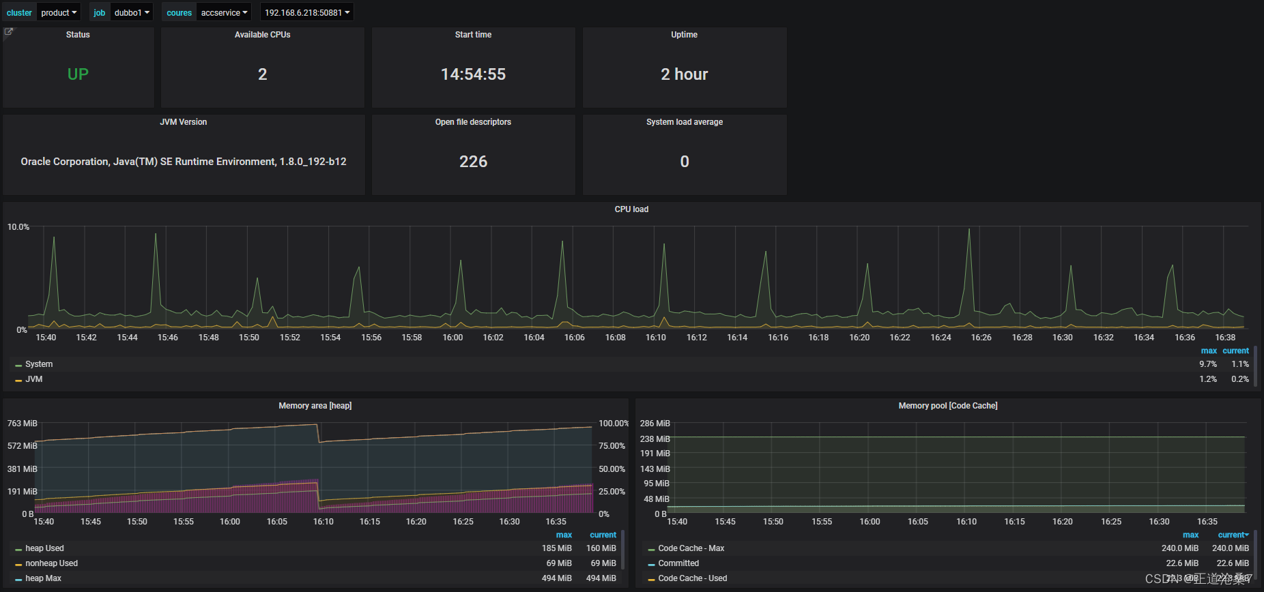Open the Available CPUs panel title menu

pyautogui.click(x=263, y=35)
